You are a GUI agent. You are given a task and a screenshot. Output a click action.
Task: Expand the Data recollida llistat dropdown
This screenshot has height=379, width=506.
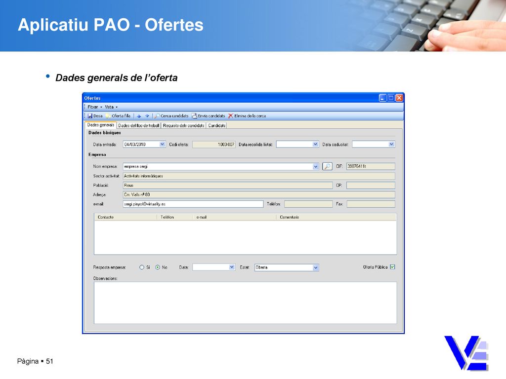coord(316,145)
